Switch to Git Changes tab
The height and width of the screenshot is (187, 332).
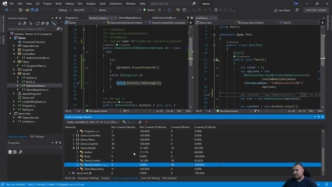[37, 137]
